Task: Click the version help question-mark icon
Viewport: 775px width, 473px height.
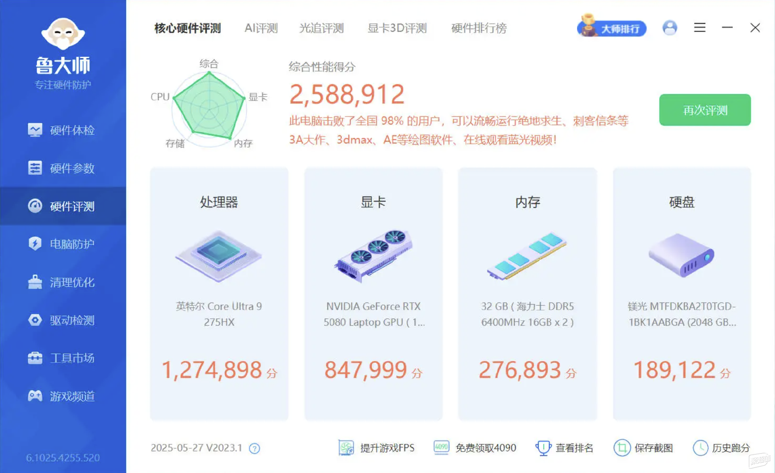Action: click(x=254, y=448)
